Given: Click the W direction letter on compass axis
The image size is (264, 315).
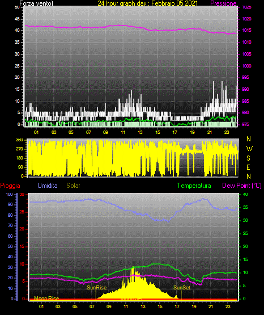Looking at the screenshot, I should [249, 149].
